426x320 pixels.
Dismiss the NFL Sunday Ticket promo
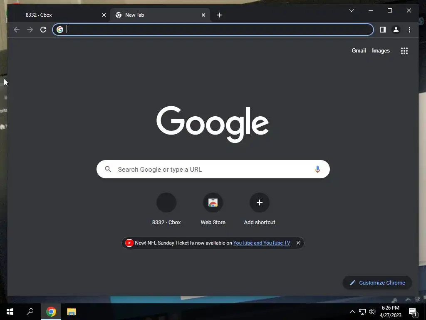(298, 243)
